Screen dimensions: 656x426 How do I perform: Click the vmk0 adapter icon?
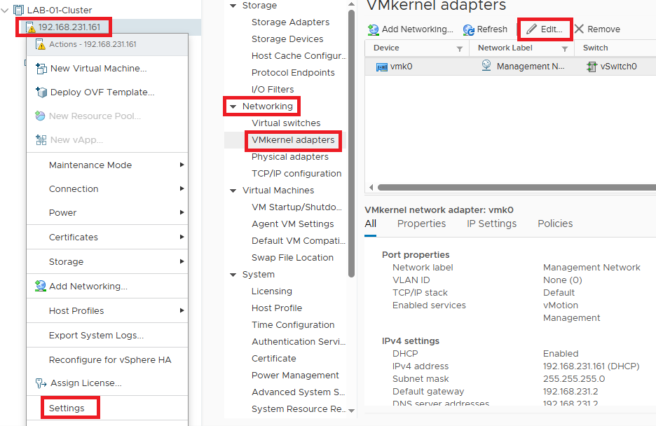pos(381,67)
